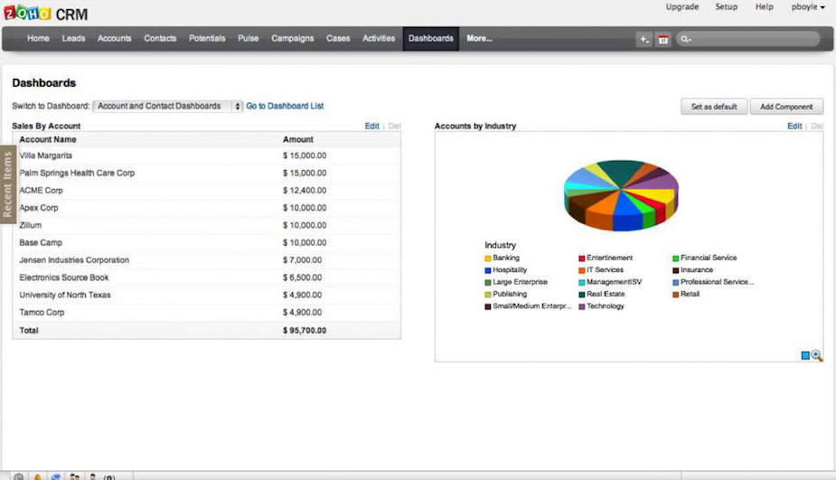Screen dimensions: 836x480
Task: Click the $ 12,400.00 amount
Action: pos(305,191)
